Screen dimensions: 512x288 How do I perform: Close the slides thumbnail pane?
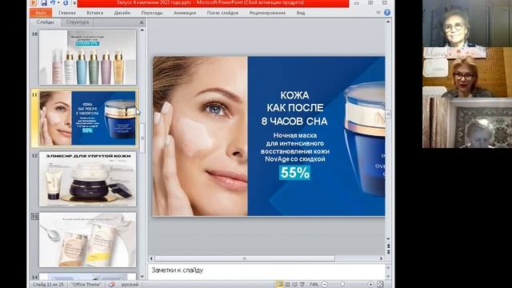pos(142,22)
